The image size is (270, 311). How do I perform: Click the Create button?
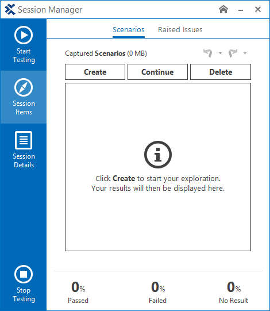tap(95, 72)
